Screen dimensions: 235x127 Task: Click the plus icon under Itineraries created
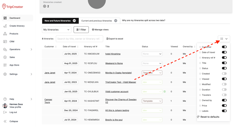[44, 6]
